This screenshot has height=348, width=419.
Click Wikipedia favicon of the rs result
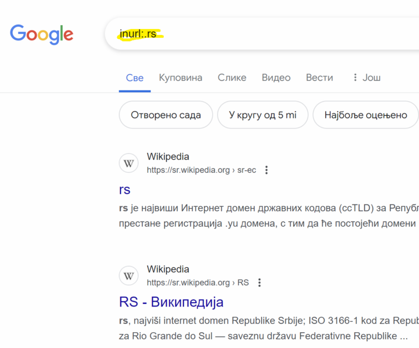pos(129,163)
